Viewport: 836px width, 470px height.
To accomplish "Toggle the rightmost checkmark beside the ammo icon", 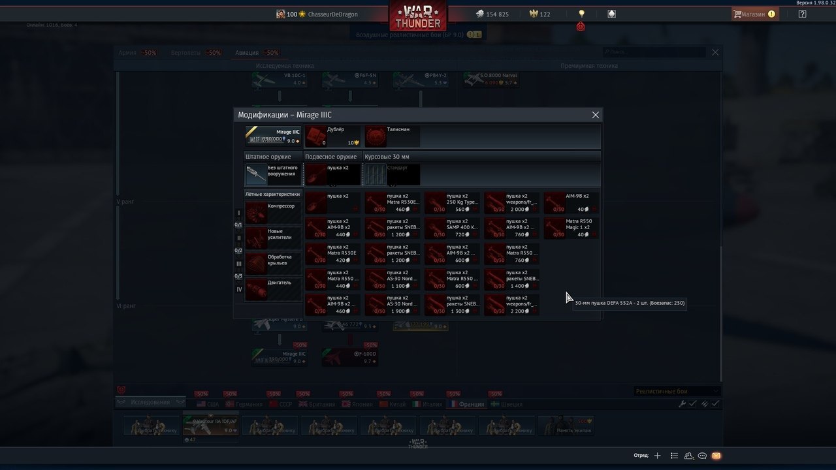I will point(715,404).
